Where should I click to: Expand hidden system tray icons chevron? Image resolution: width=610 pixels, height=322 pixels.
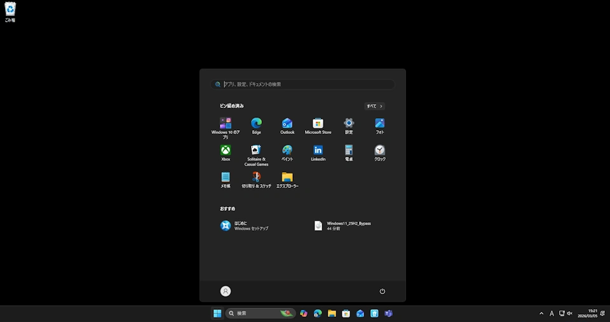(541, 314)
